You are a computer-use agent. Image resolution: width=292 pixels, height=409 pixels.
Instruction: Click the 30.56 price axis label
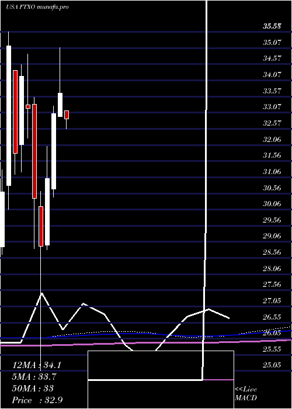pyautogui.click(x=272, y=188)
